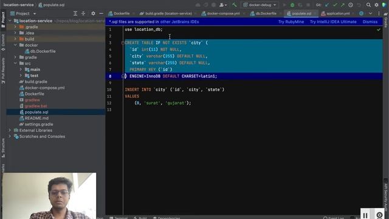Open IDE Settings gear in toolbar
The image size is (389, 219).
[x=376, y=5]
